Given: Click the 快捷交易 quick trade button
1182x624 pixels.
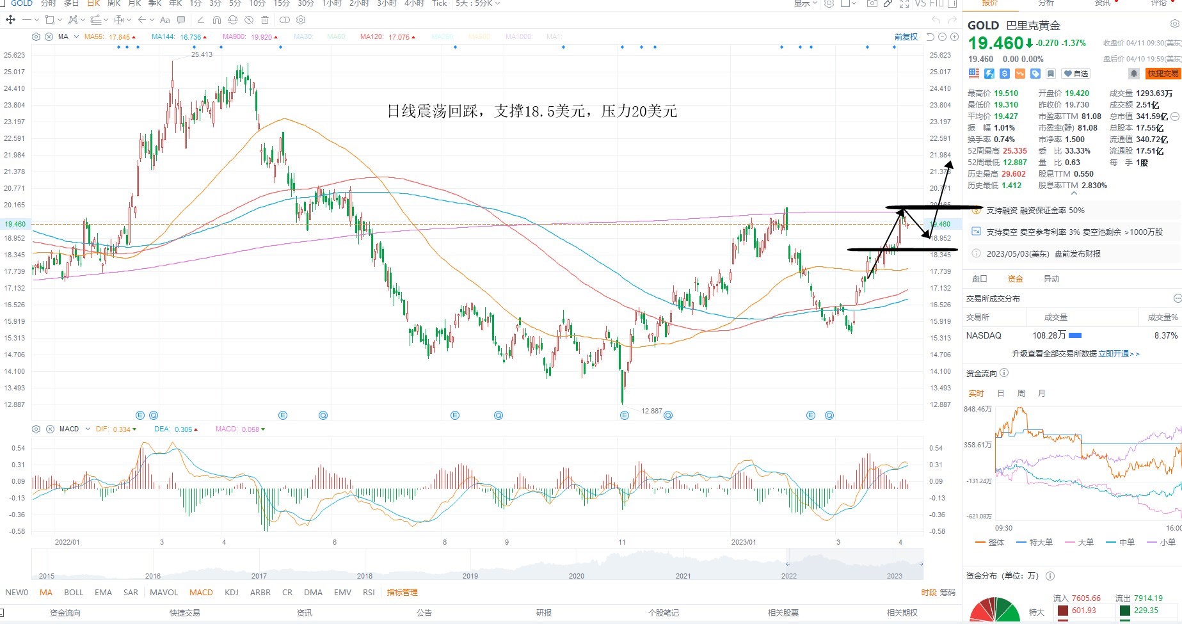Looking at the screenshot, I should point(1163,74).
